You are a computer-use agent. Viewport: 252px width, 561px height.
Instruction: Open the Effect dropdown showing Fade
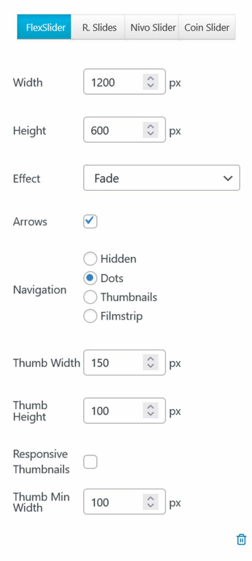[x=162, y=178]
